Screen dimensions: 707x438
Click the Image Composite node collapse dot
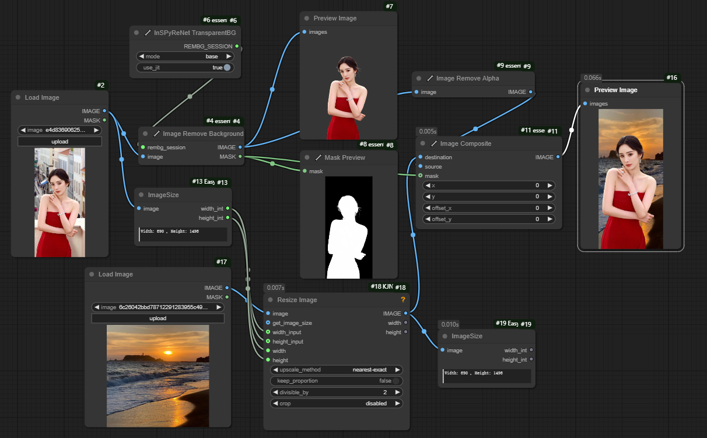click(x=423, y=143)
